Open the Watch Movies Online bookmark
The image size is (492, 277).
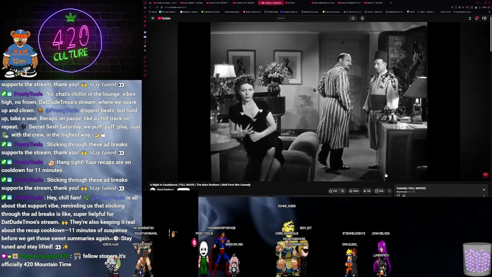pos(253,12)
